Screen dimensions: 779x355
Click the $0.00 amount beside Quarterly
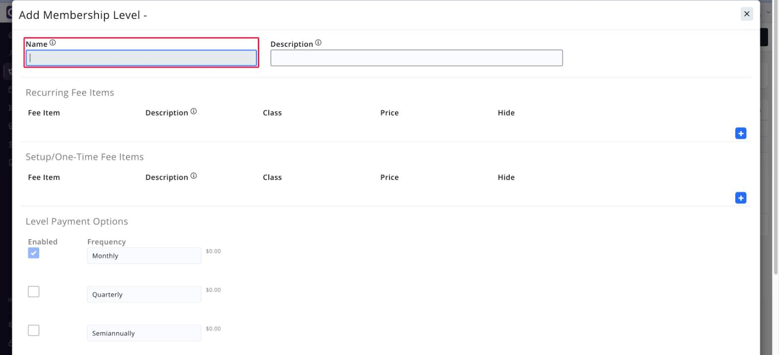[213, 290]
